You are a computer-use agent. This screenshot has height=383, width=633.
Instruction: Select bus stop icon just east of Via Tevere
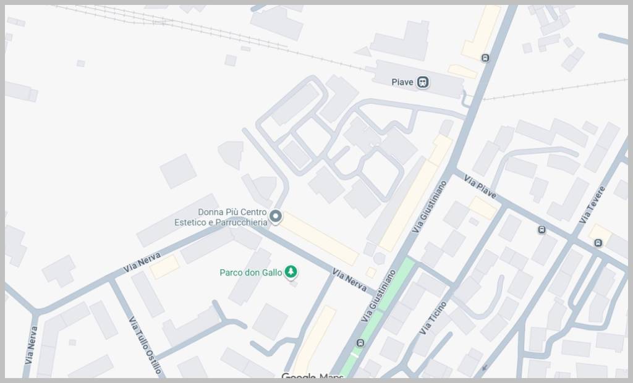[598, 243]
